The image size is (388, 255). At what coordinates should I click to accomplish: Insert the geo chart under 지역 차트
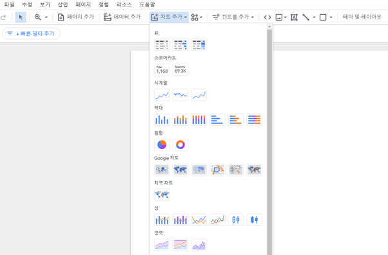coord(162,195)
